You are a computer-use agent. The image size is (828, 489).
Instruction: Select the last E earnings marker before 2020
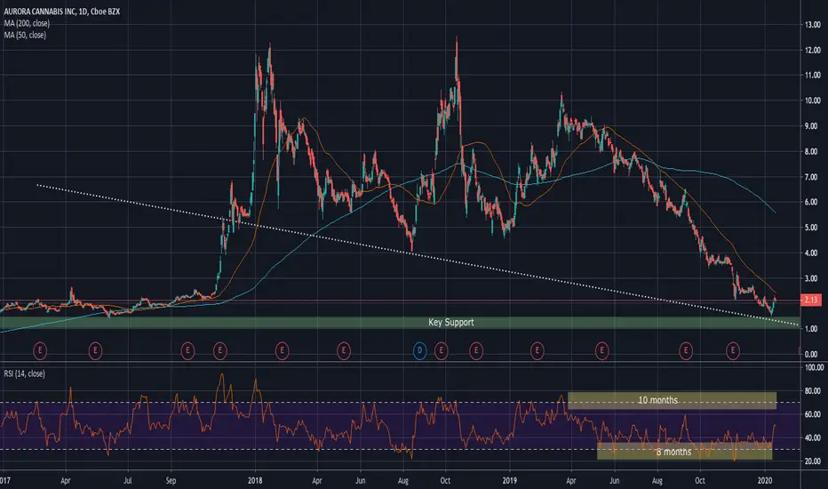coord(733,350)
